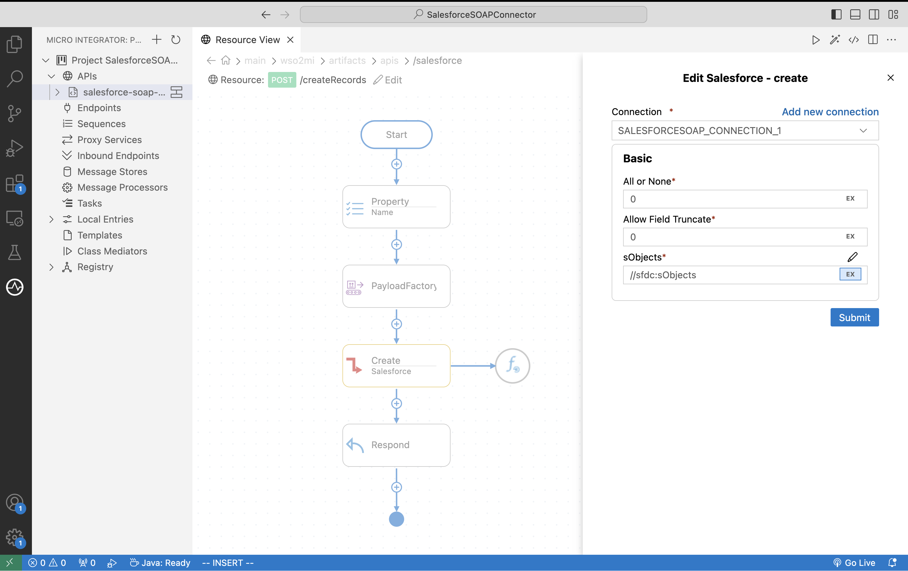Open Extensions view with badge
Viewport: 908px width, 571px height.
(15, 183)
